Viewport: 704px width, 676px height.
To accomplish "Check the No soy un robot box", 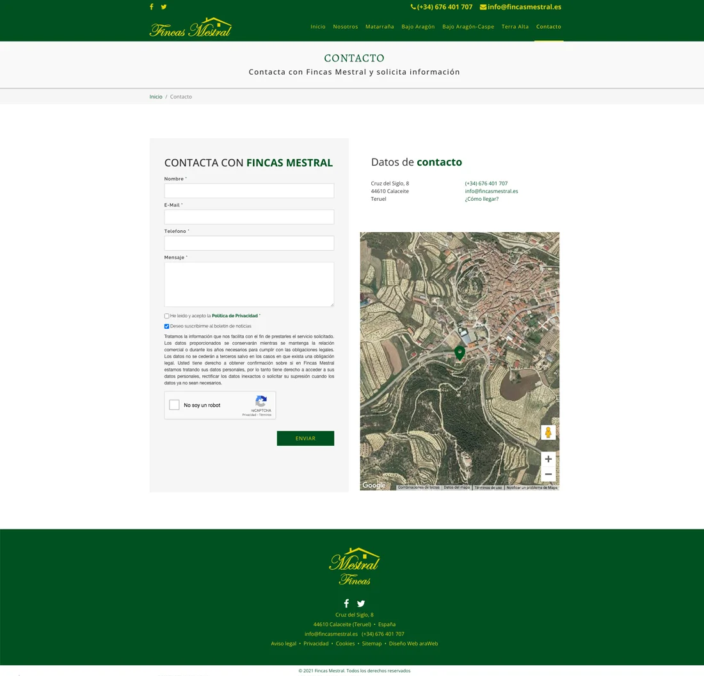I will coord(174,405).
